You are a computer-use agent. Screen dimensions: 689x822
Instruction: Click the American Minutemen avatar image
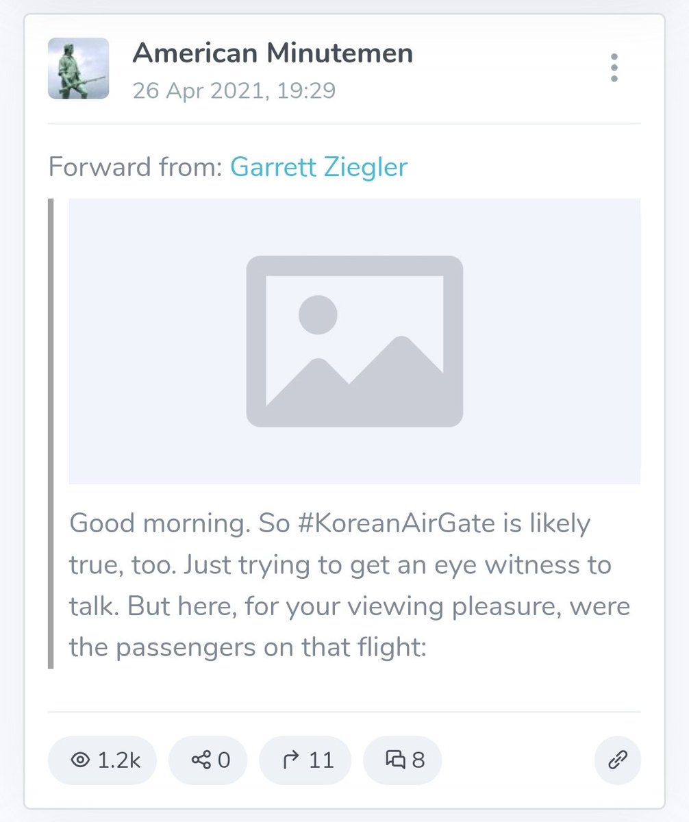78,68
